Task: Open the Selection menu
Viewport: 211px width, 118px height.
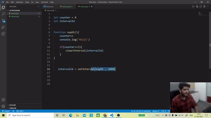Action: 19,2
